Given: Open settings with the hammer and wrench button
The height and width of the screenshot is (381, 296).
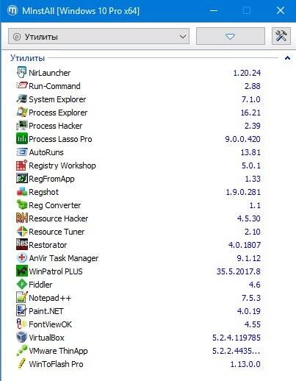Looking at the screenshot, I should pyautogui.click(x=281, y=36).
